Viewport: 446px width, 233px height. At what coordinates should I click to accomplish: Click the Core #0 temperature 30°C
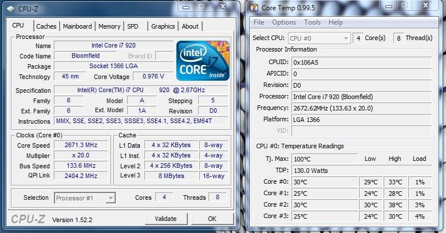point(325,182)
